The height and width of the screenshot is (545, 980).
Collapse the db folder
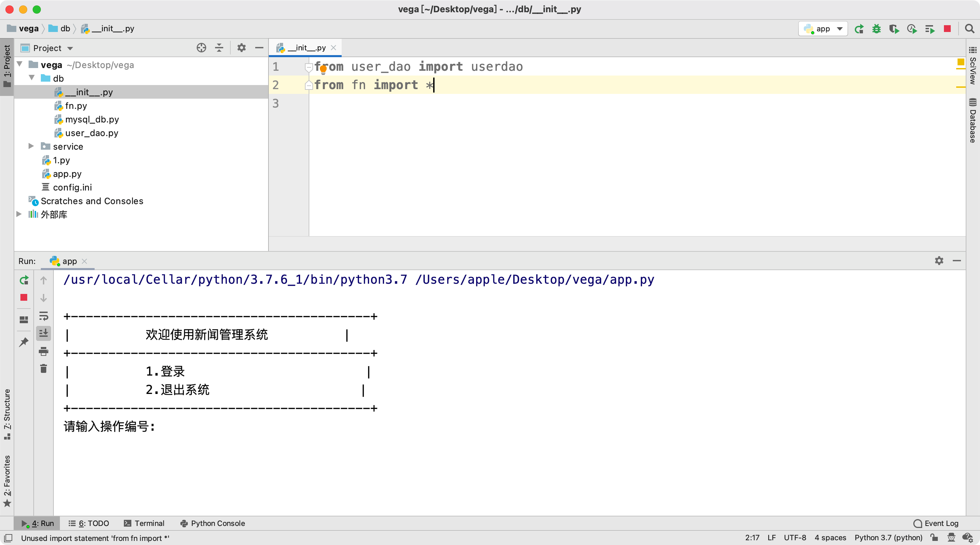click(32, 78)
